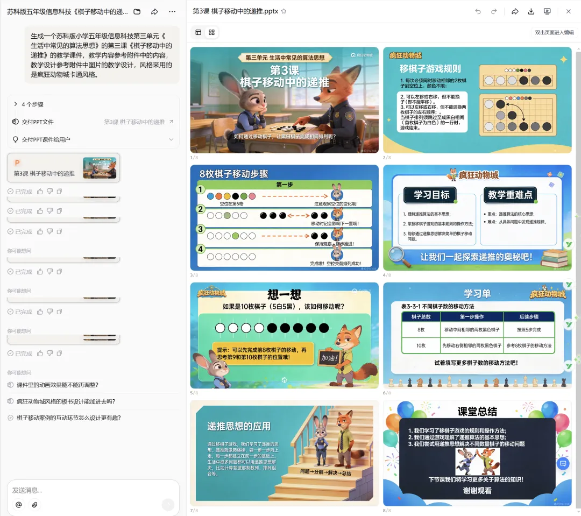The width and height of the screenshot is (581, 516).
Task: Undo the last edit in the pptx viewer
Action: 478,11
